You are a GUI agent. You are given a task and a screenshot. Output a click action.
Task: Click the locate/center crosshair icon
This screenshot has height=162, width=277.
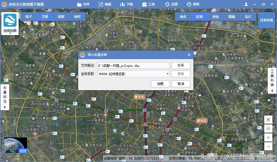tap(268, 129)
